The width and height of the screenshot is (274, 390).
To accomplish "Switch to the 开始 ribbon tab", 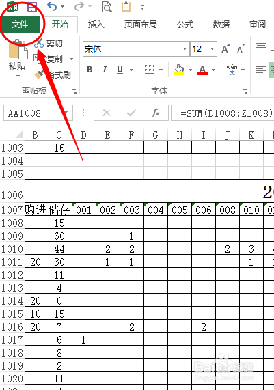I will 59,25.
